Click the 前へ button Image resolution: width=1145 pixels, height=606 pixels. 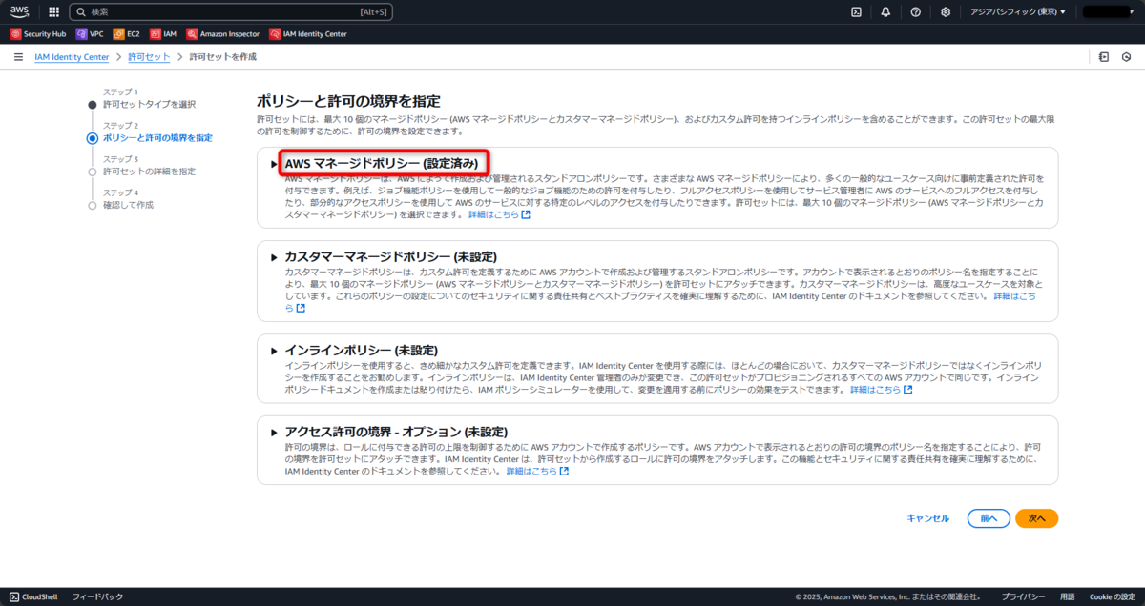click(988, 518)
